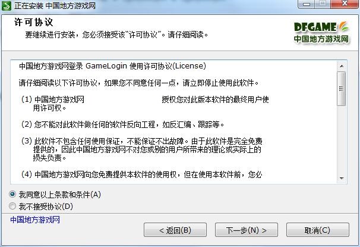Click license clause (3) about 使用保证
The width and height of the screenshot is (360, 247).
pos(141,149)
